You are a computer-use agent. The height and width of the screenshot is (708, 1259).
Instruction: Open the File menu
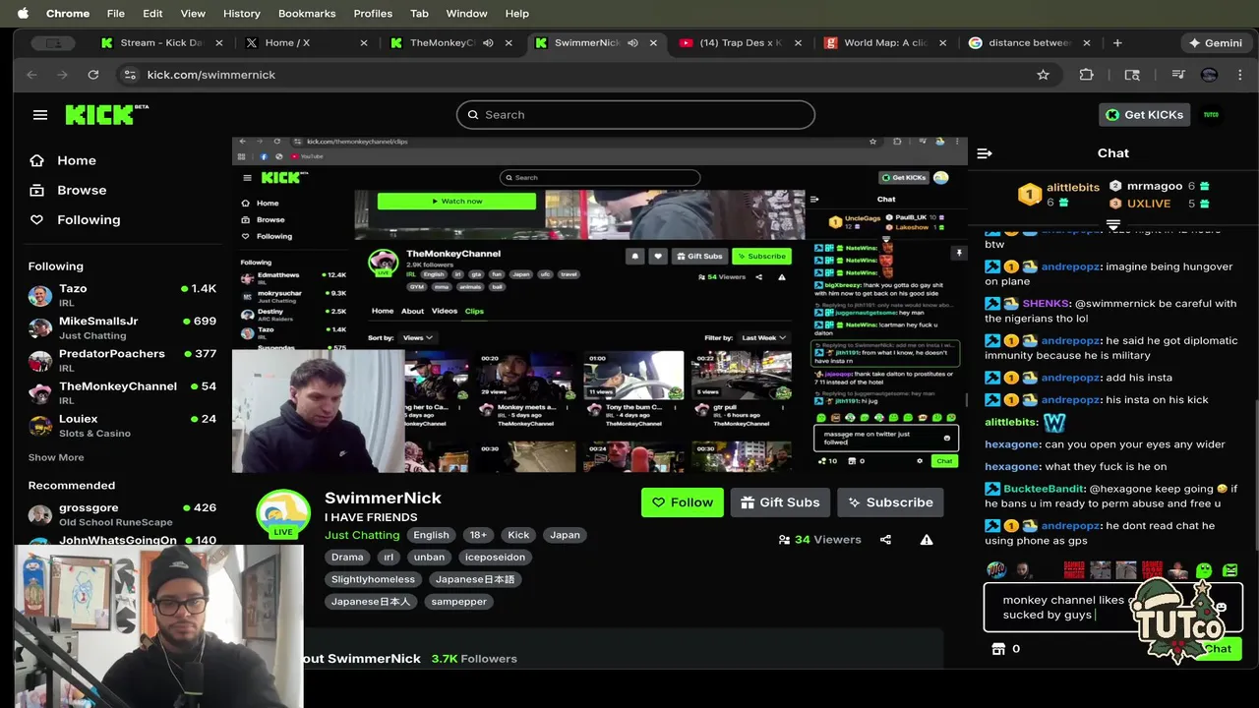tap(116, 14)
